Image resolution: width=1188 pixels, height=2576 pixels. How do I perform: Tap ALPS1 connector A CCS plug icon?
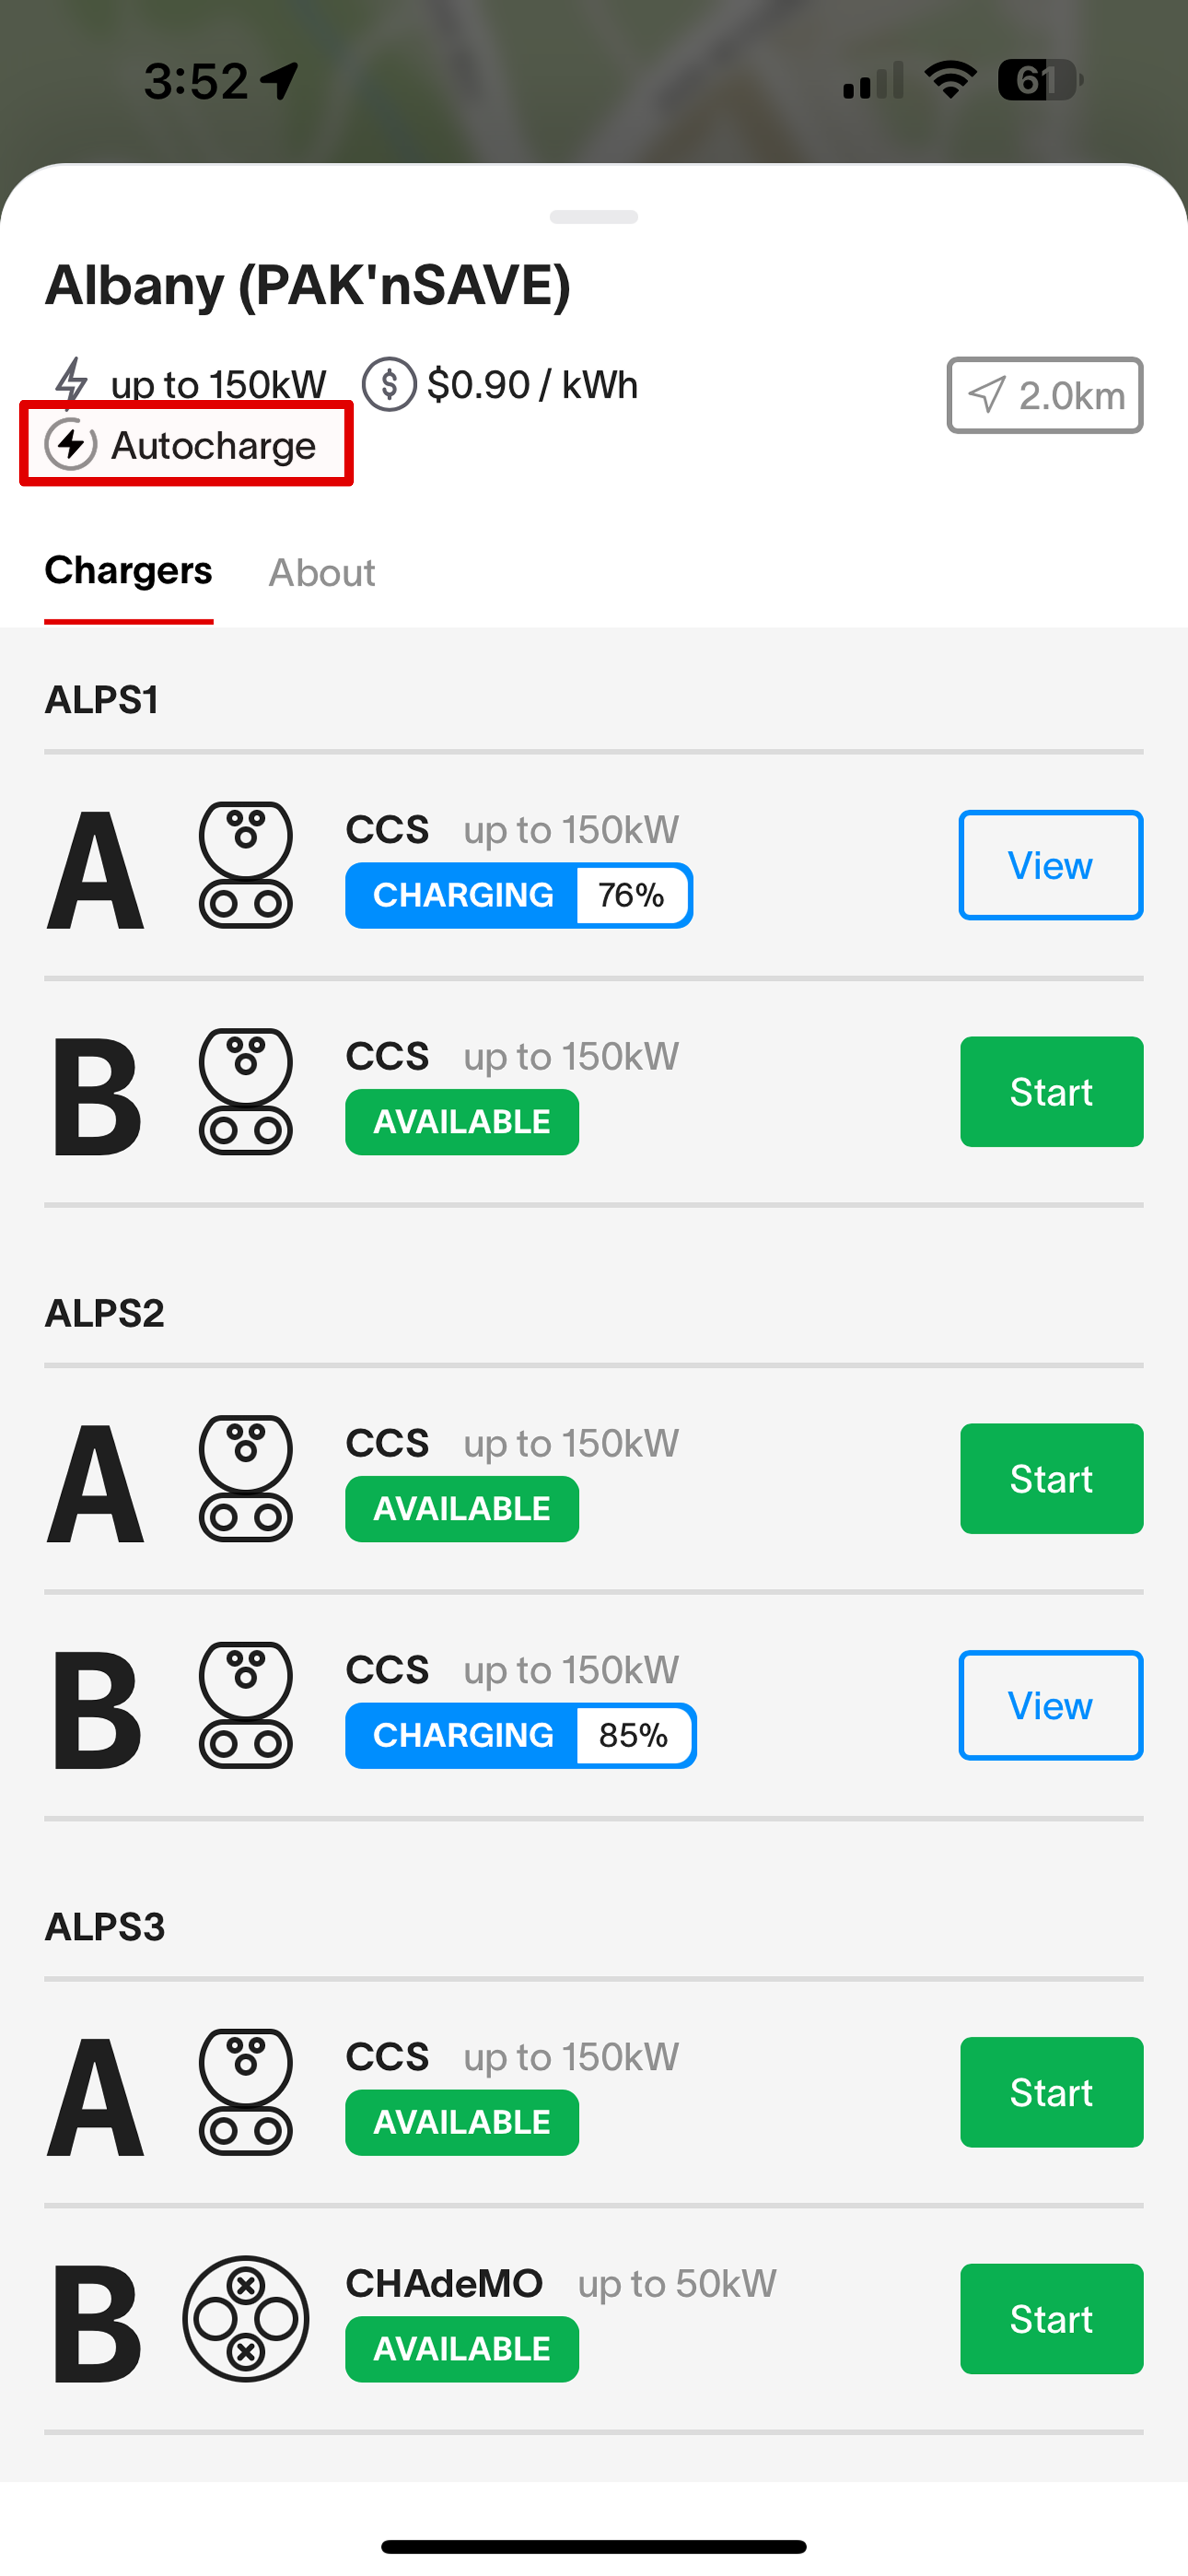(246, 865)
